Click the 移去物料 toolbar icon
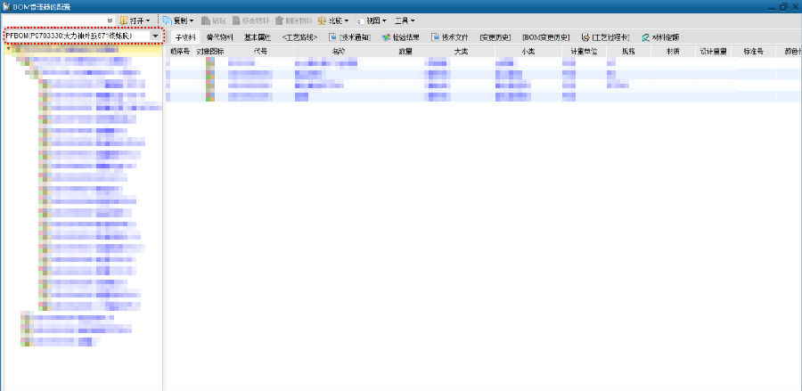Screen dimensions: 802x391 [236, 20]
